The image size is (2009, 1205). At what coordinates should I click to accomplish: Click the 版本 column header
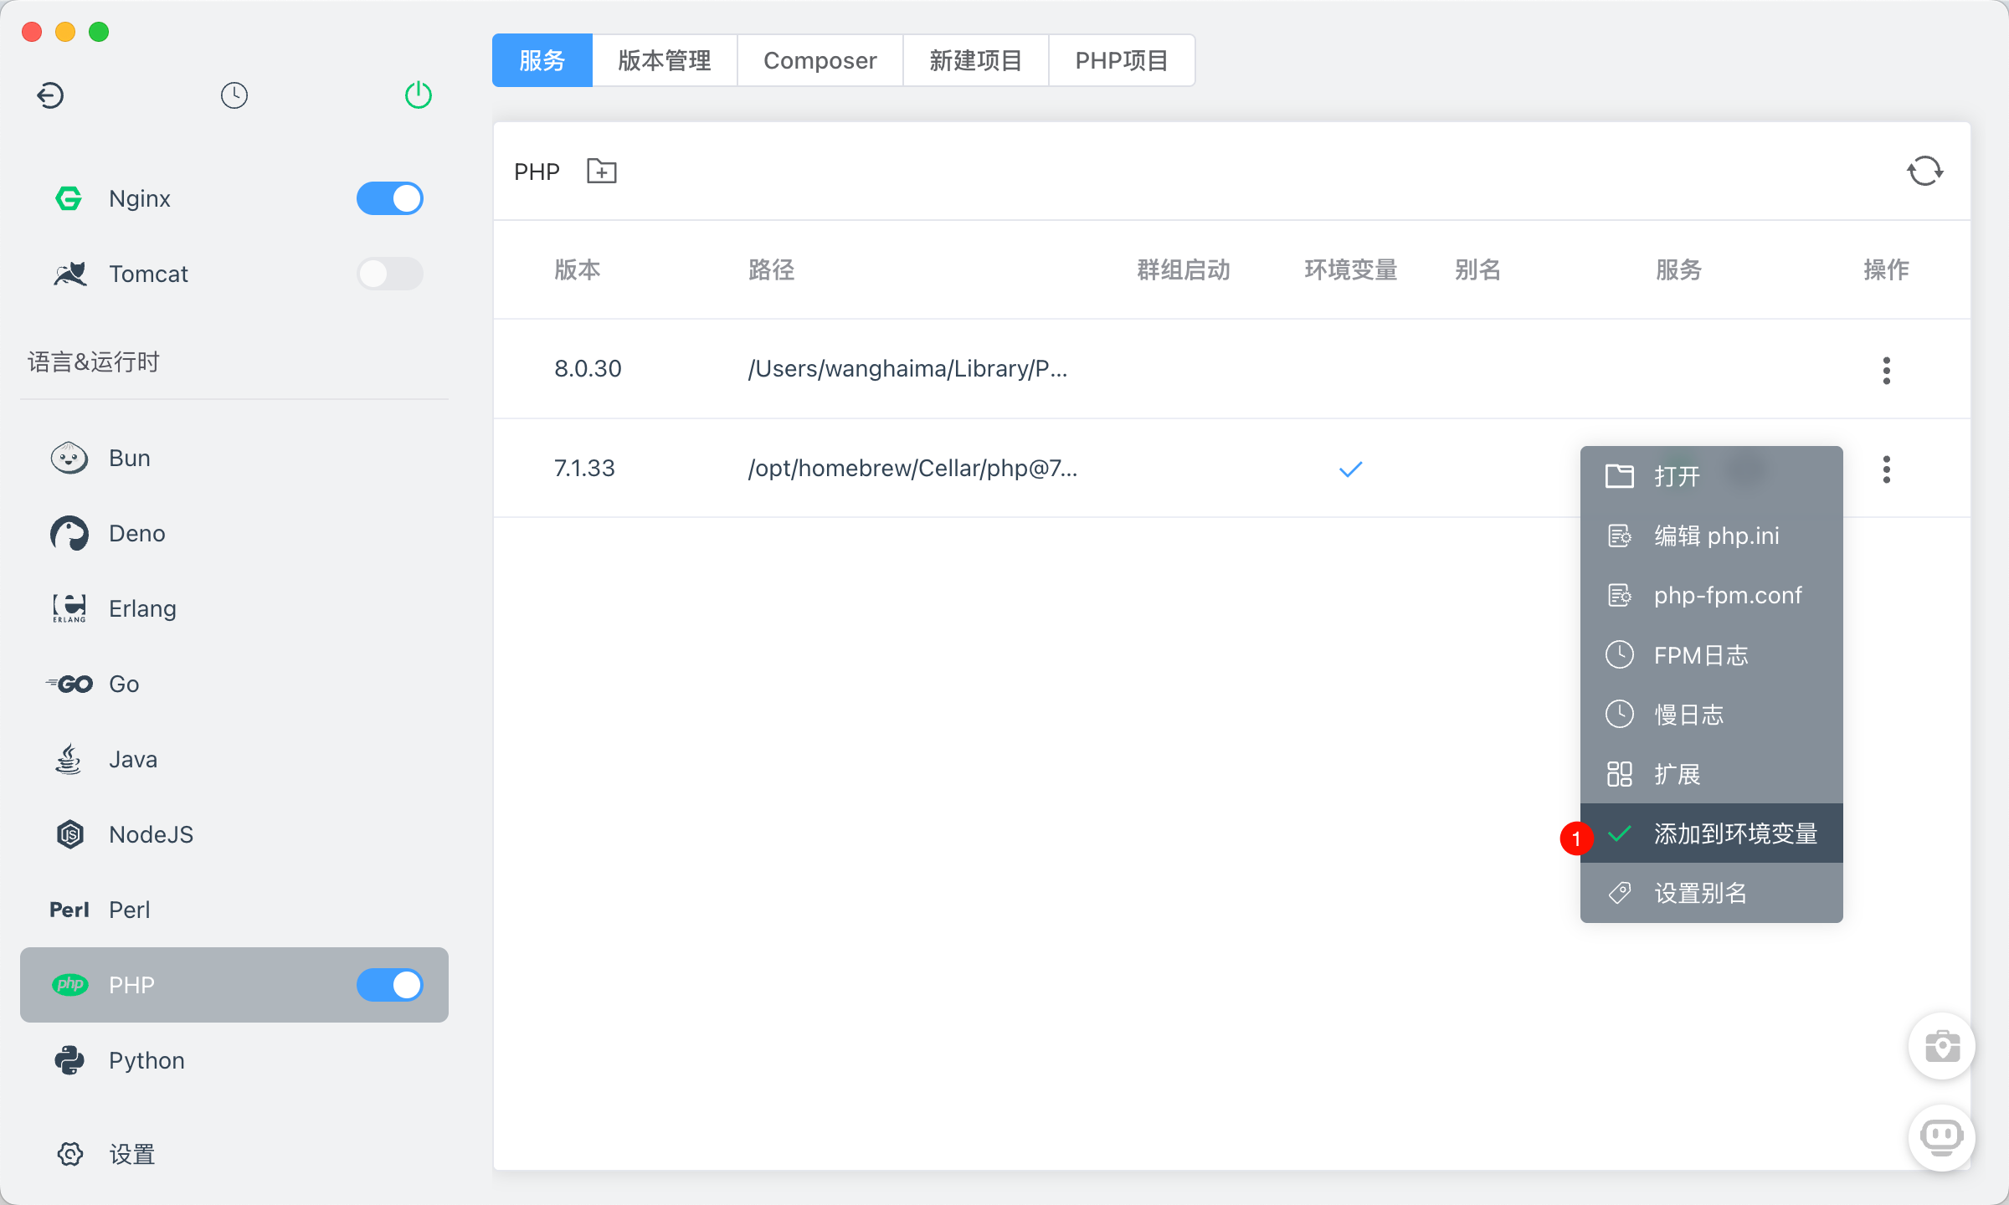[578, 269]
